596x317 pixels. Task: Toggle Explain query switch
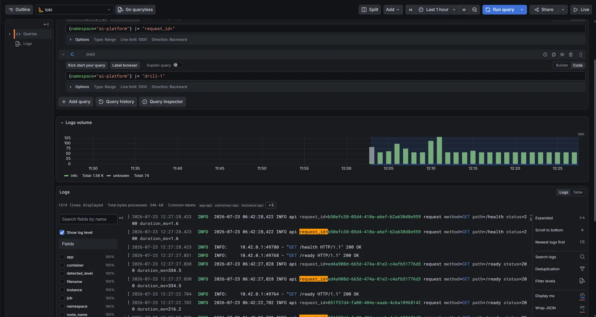(x=178, y=65)
